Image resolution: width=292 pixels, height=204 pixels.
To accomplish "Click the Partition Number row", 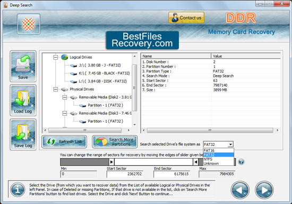I will [211, 67].
